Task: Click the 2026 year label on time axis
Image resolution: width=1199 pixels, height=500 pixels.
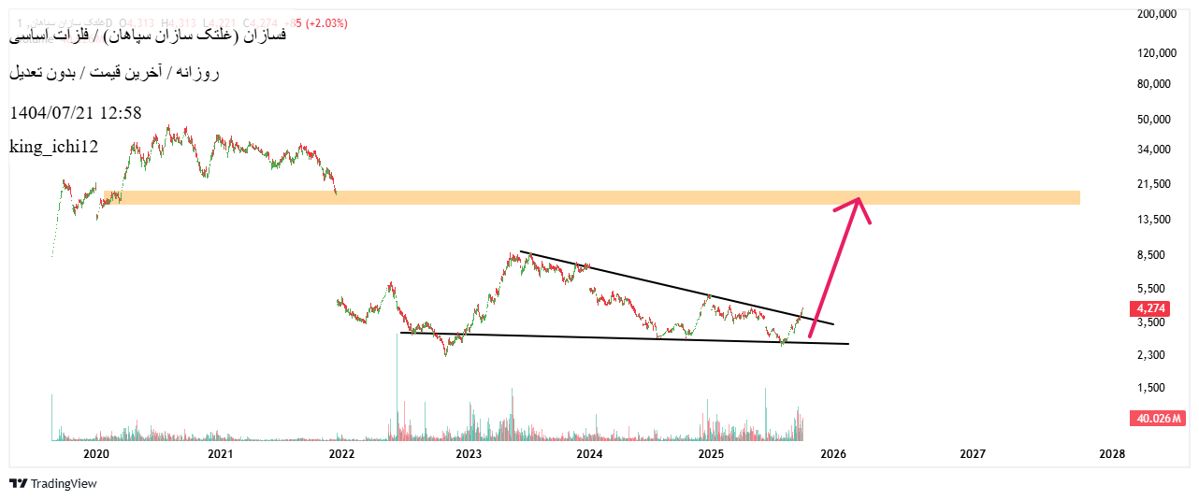Action: [x=832, y=453]
